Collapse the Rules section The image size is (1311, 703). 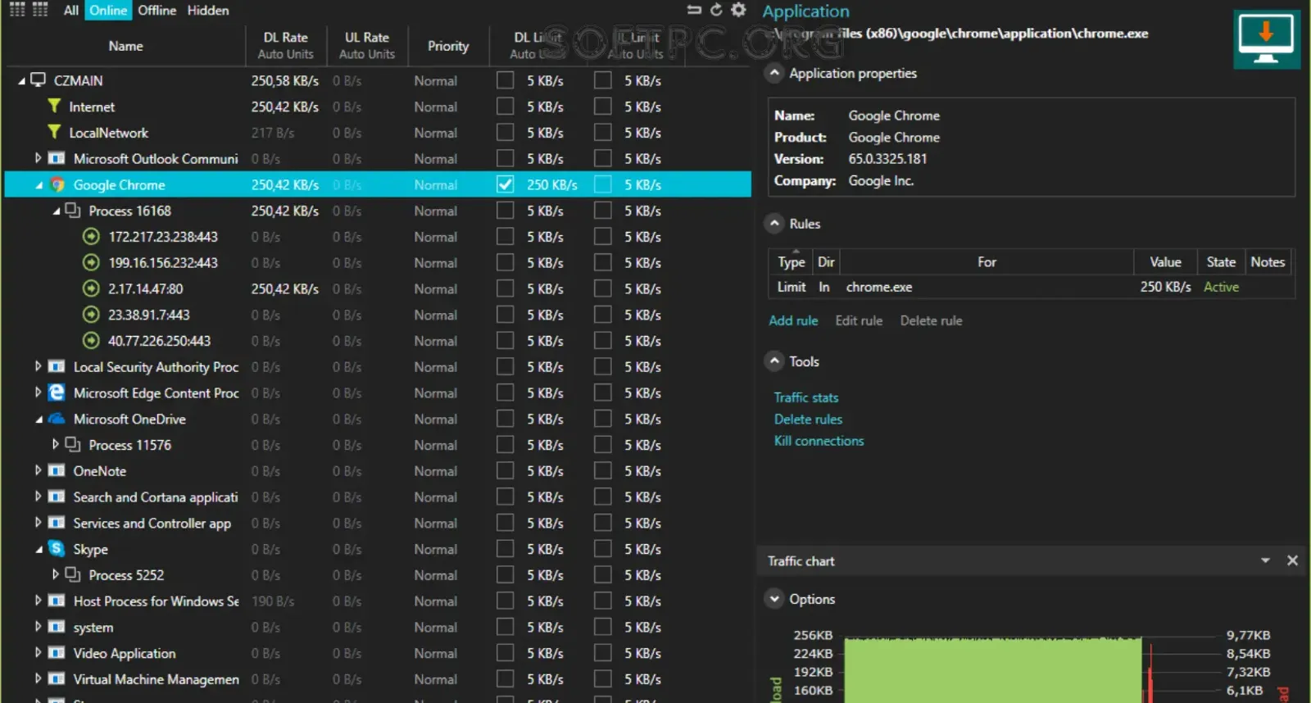(x=774, y=223)
